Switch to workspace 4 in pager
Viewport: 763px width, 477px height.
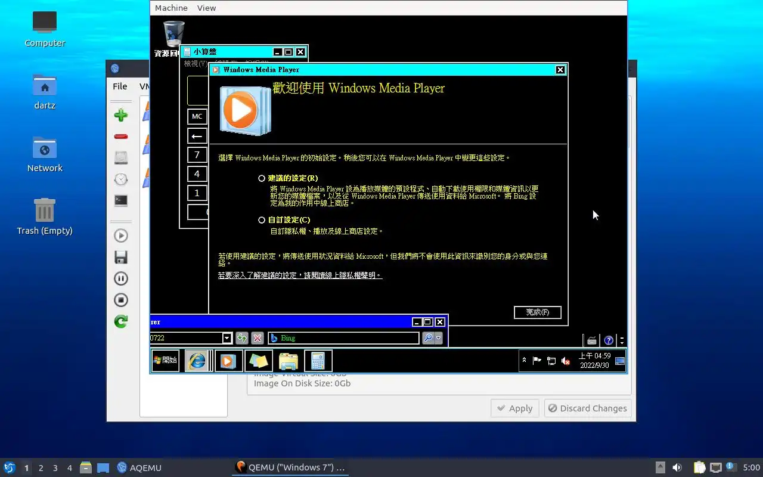pos(70,468)
